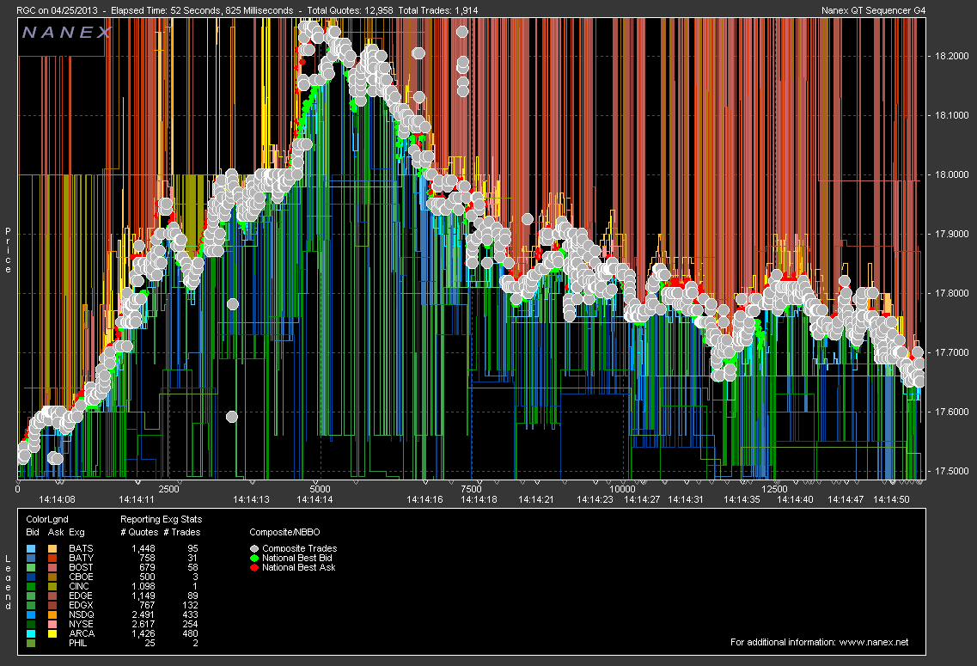Choose the PHIL bid color swatch
This screenshot has width=977, height=666.
click(31, 643)
